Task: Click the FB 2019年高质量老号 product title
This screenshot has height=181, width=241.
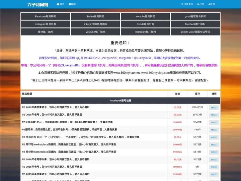Action: [56, 107]
